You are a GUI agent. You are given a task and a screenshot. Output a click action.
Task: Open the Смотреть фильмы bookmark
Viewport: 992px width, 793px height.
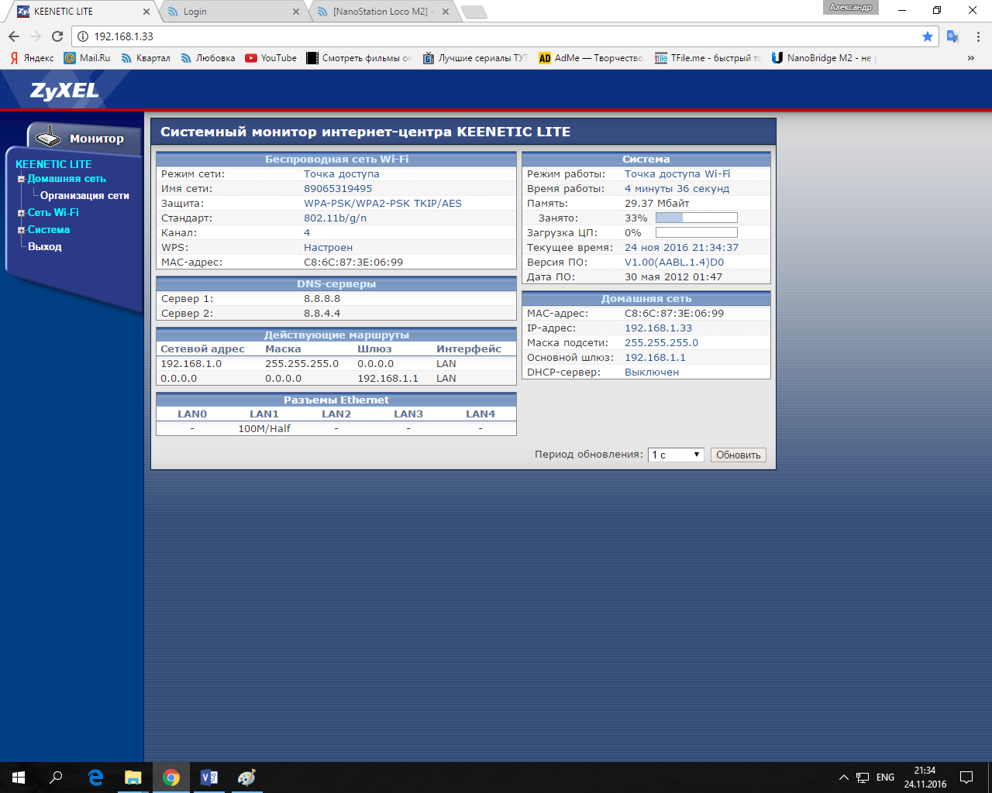click(x=360, y=58)
